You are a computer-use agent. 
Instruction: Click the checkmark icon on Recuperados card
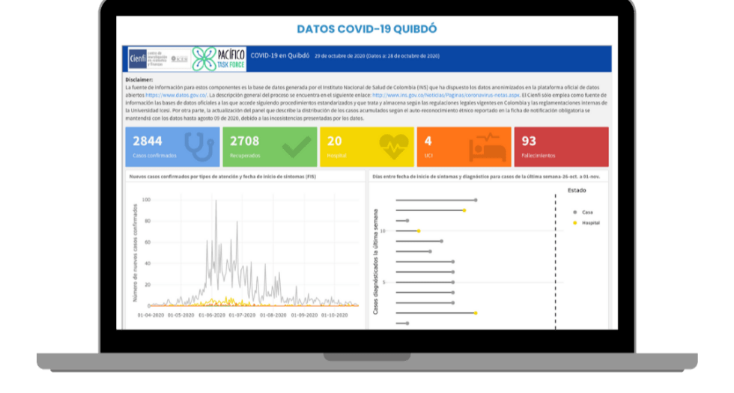[x=296, y=147]
